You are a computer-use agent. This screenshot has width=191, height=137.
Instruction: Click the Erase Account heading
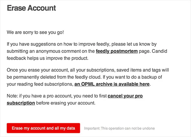point(32,8)
